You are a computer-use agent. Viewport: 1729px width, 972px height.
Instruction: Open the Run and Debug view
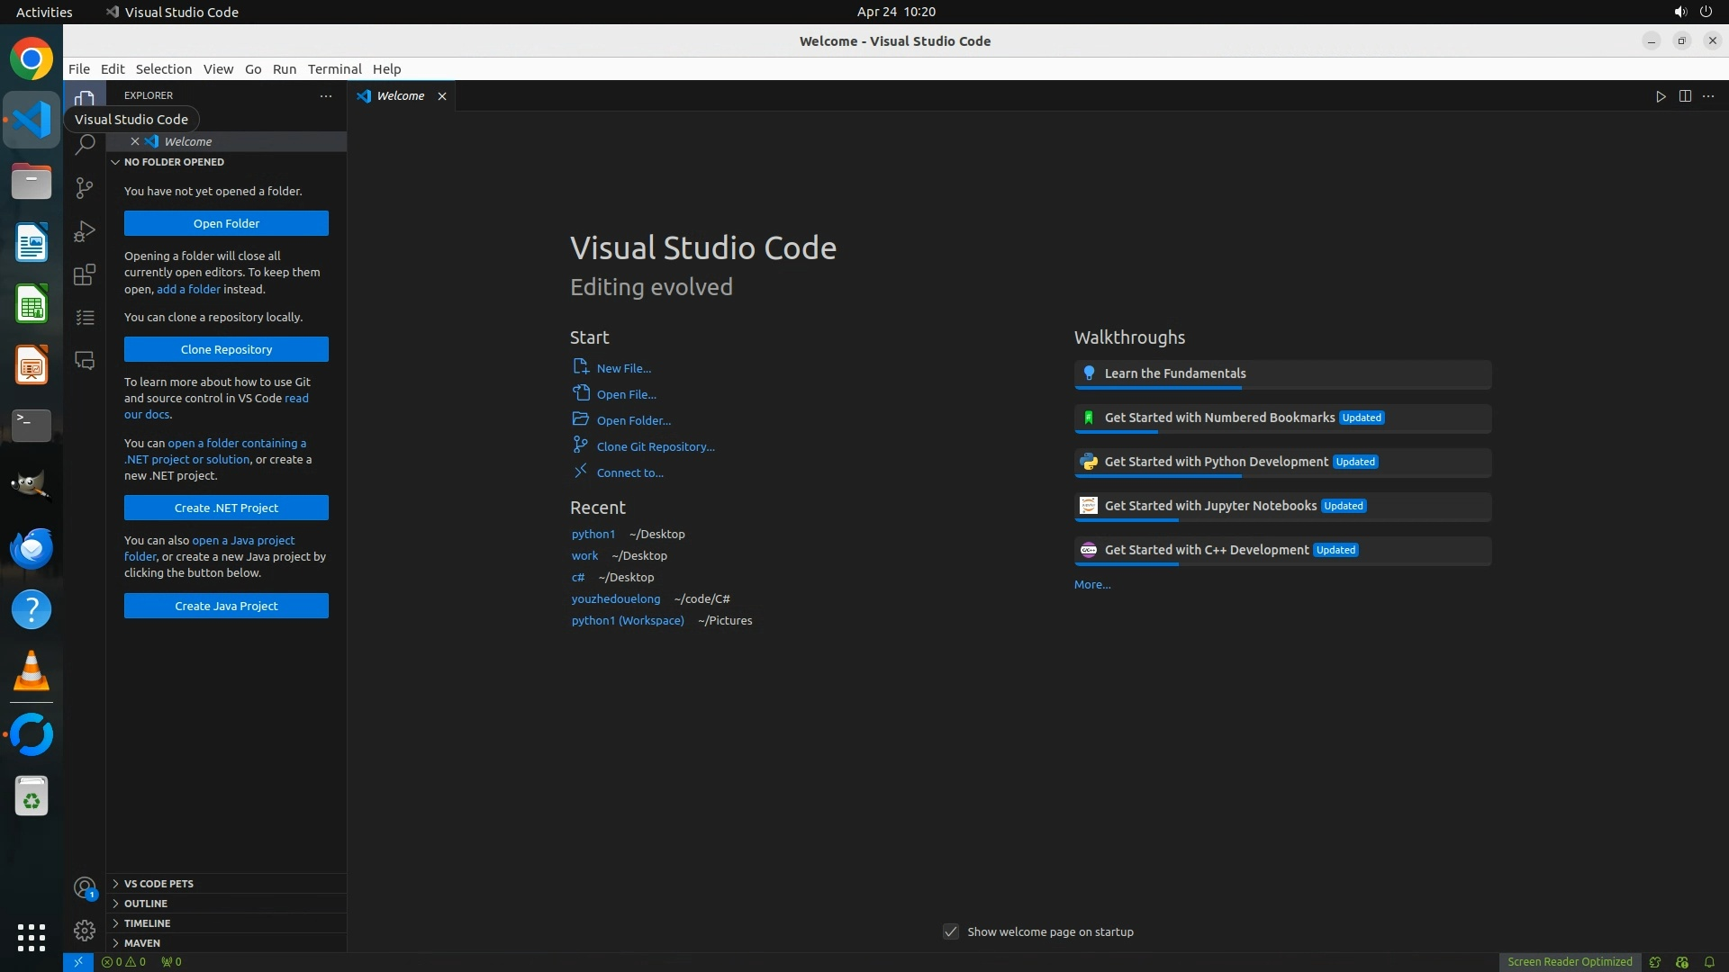point(85,231)
